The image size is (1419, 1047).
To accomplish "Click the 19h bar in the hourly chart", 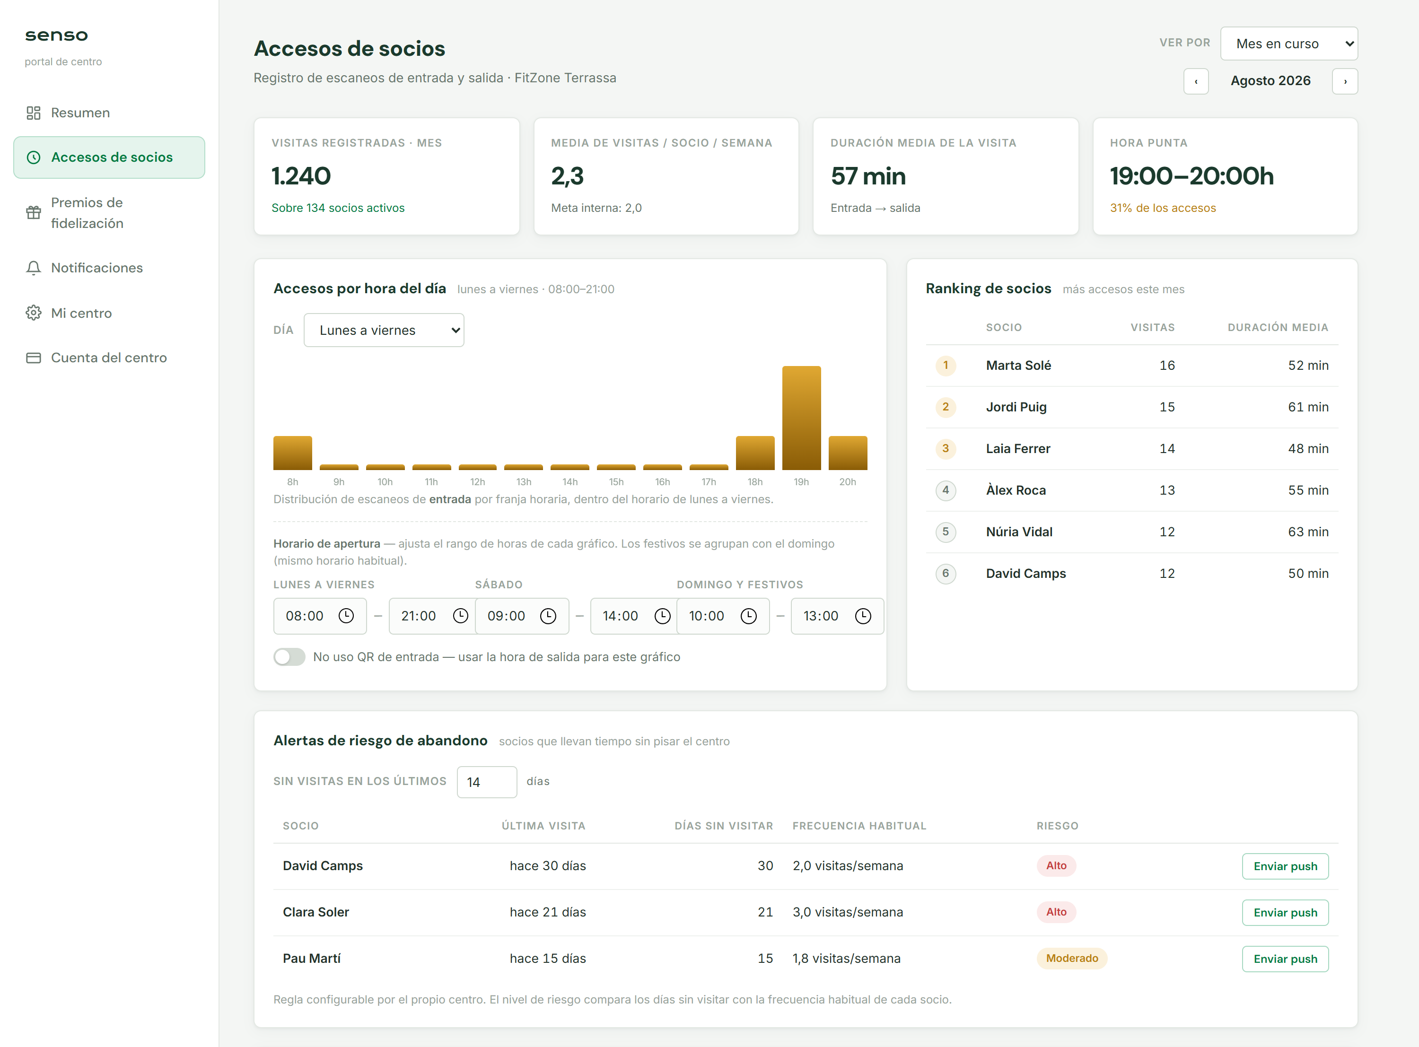I will point(801,418).
